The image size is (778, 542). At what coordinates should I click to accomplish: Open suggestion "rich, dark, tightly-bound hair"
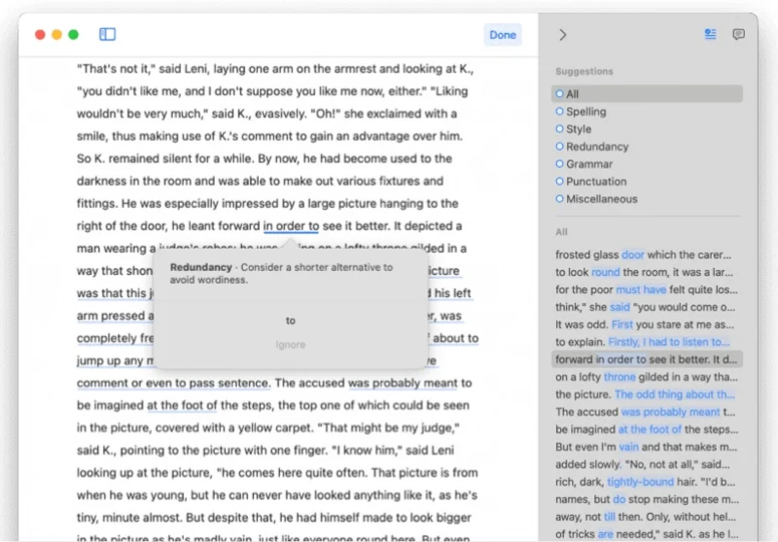[647, 482]
